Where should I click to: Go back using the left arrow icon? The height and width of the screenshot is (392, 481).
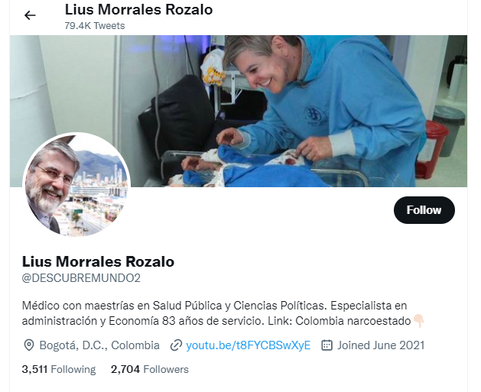[x=30, y=15]
